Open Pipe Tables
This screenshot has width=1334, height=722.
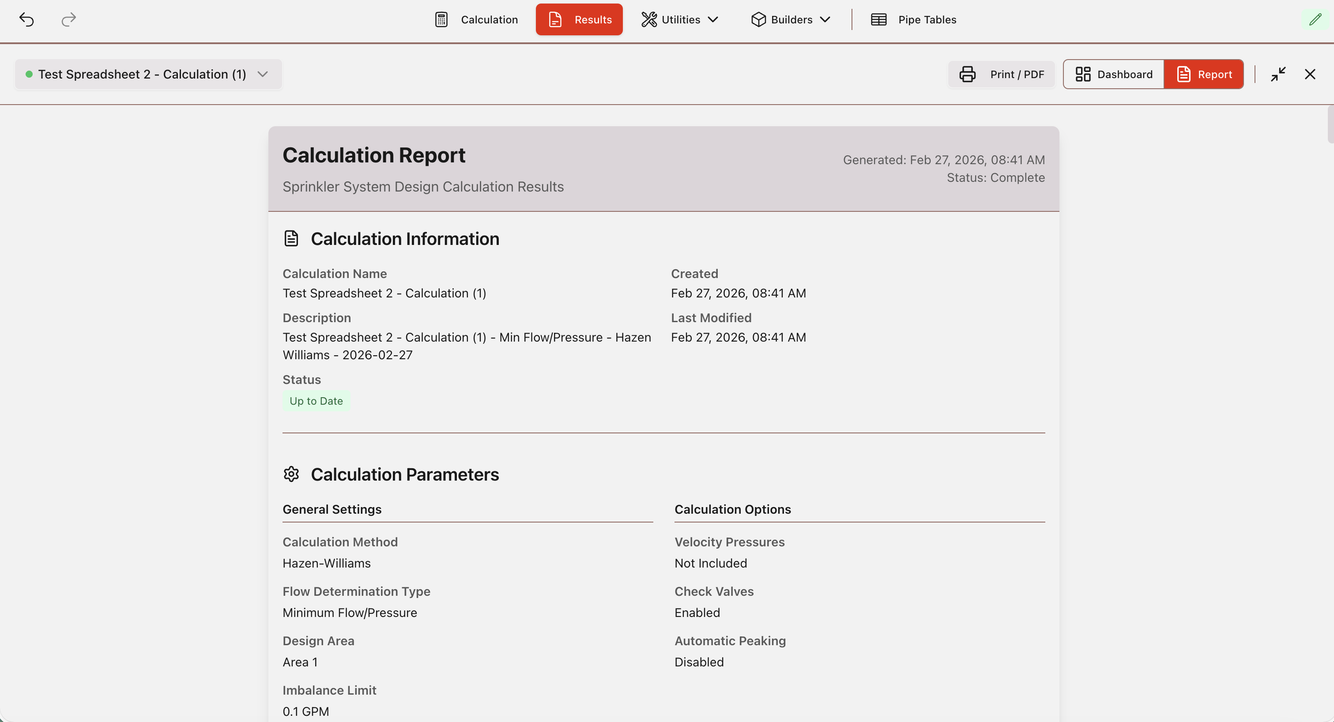913,20
